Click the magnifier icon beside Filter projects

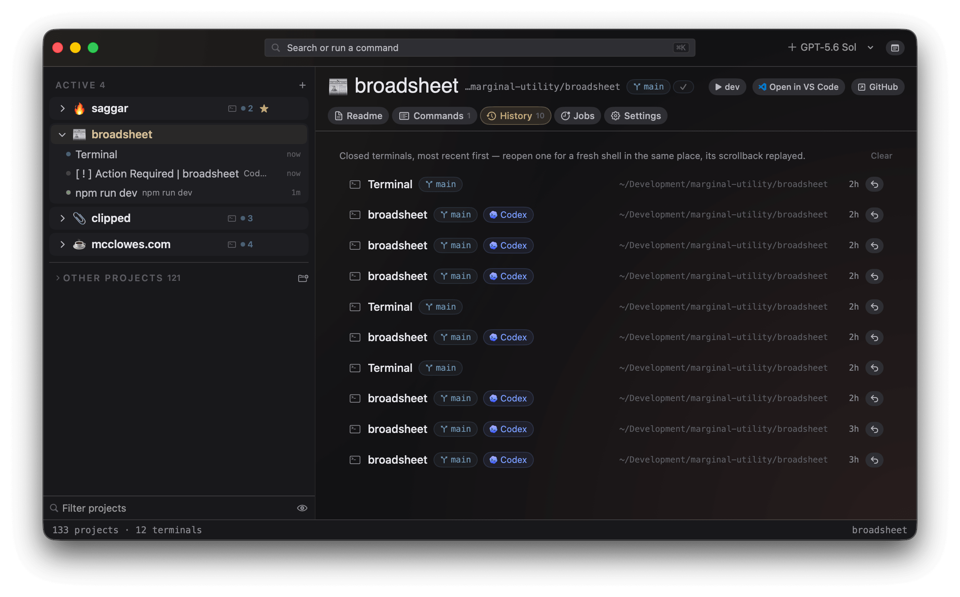pyautogui.click(x=54, y=508)
